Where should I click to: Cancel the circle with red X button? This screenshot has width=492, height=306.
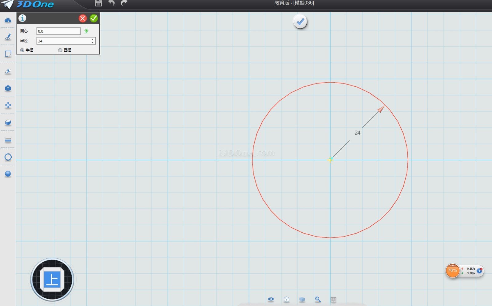click(83, 18)
